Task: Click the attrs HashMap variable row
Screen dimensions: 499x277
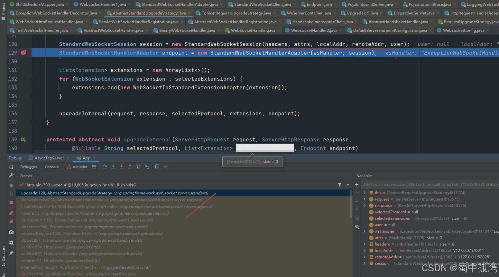Action: [430, 238]
